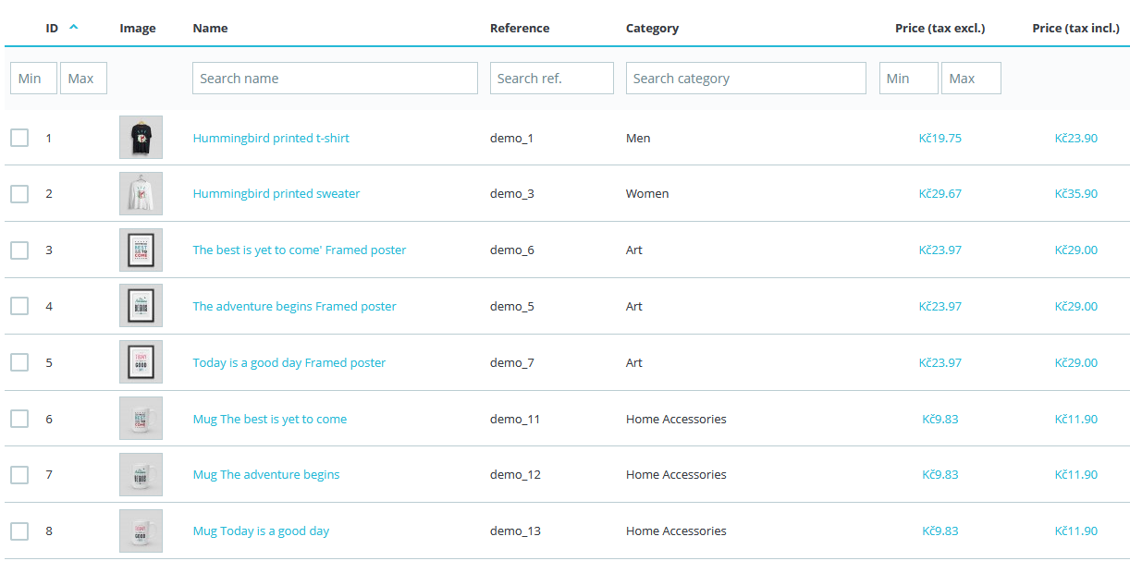This screenshot has width=1130, height=561.
Task: Focus the price Max filter field
Action: click(971, 79)
